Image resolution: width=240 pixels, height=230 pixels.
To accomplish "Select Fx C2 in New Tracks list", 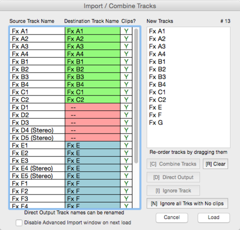I will point(157,100).
